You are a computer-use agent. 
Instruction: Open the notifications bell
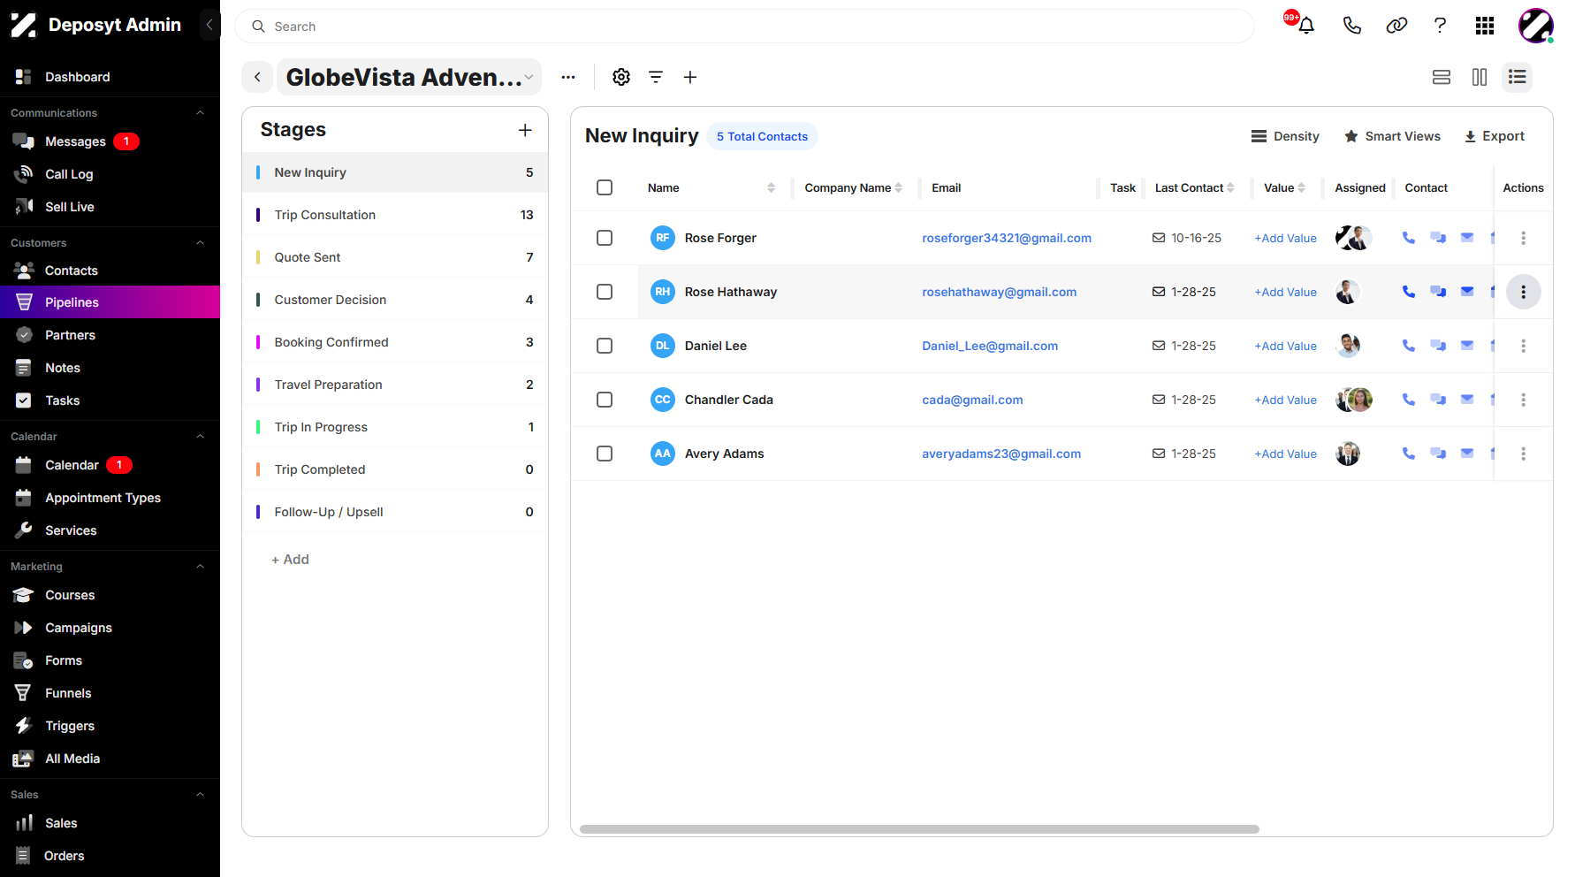(x=1306, y=26)
